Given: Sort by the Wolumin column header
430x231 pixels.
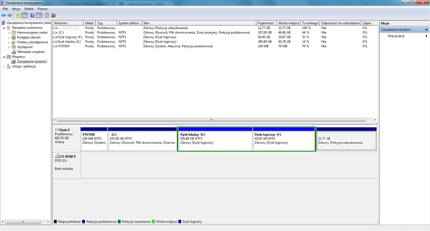Looking at the screenshot, I should (68, 23).
